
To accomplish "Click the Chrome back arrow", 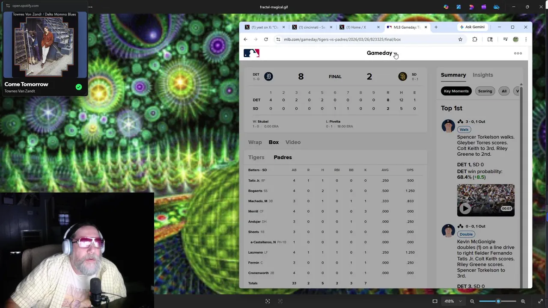I will click(x=245, y=39).
